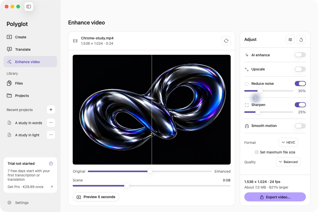Click the '30%' noise value
The image size is (318, 212).
pos(302,91)
